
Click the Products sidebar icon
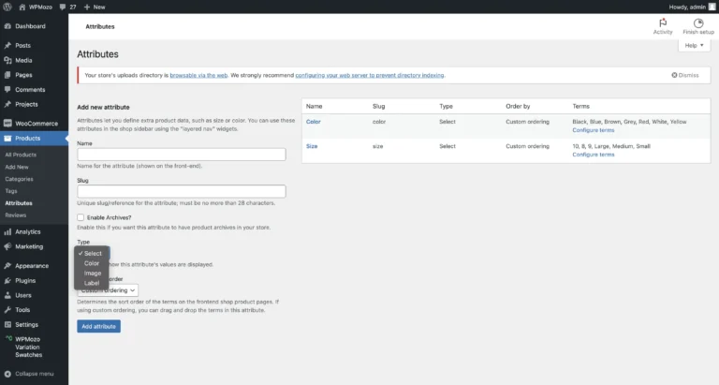(7, 138)
